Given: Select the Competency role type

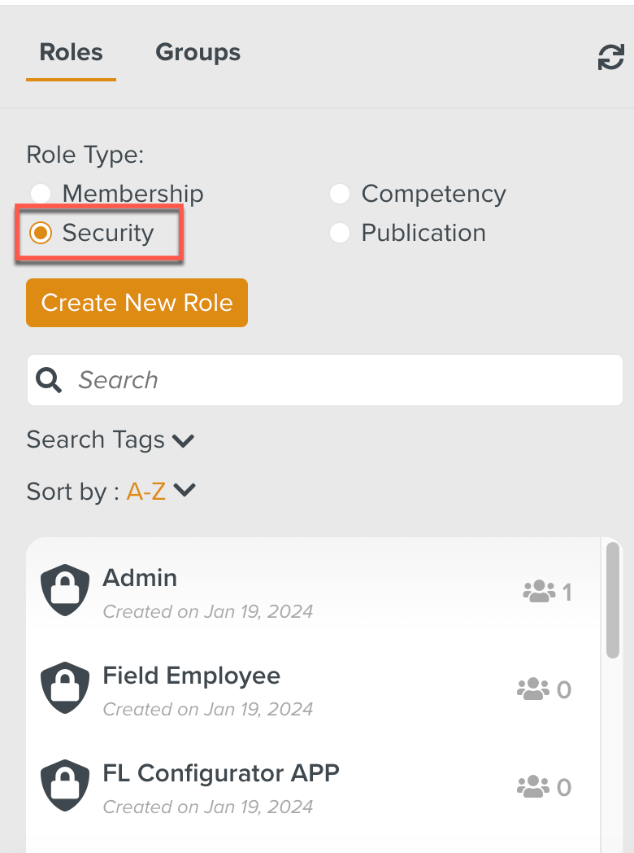Looking at the screenshot, I should (x=339, y=194).
